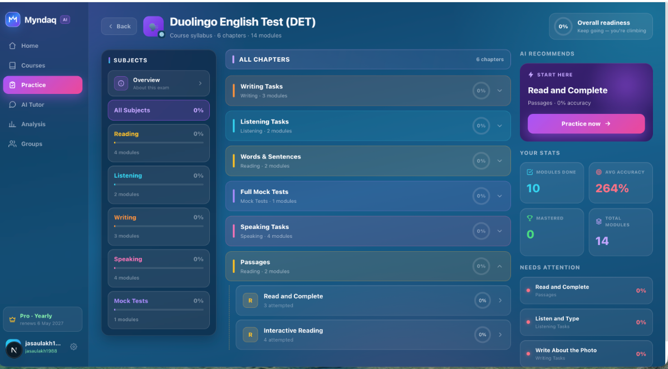Click the Practice clipboard icon
The width and height of the screenshot is (668, 369).
point(12,85)
